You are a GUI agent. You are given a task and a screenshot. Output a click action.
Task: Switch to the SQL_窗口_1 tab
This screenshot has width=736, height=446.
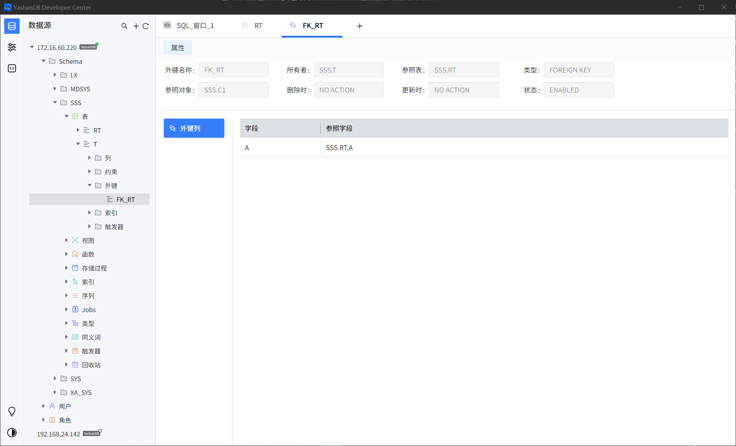(195, 26)
